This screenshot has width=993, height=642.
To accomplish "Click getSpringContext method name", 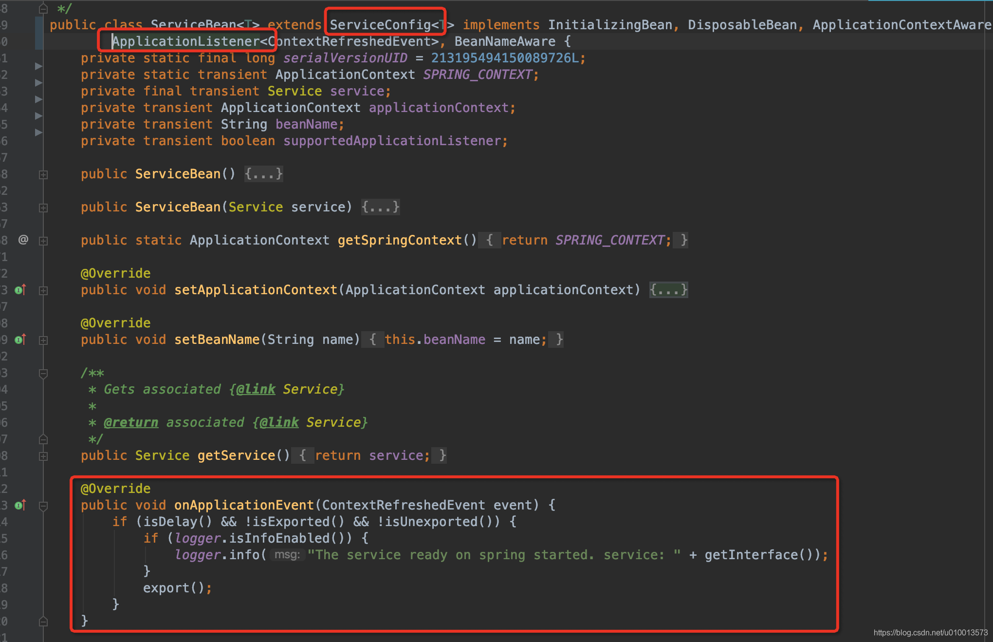I will (400, 240).
